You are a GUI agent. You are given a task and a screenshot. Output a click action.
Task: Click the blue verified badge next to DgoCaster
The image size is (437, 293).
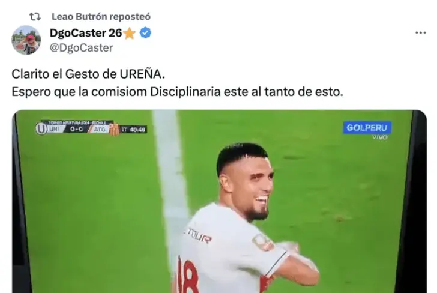pos(145,33)
